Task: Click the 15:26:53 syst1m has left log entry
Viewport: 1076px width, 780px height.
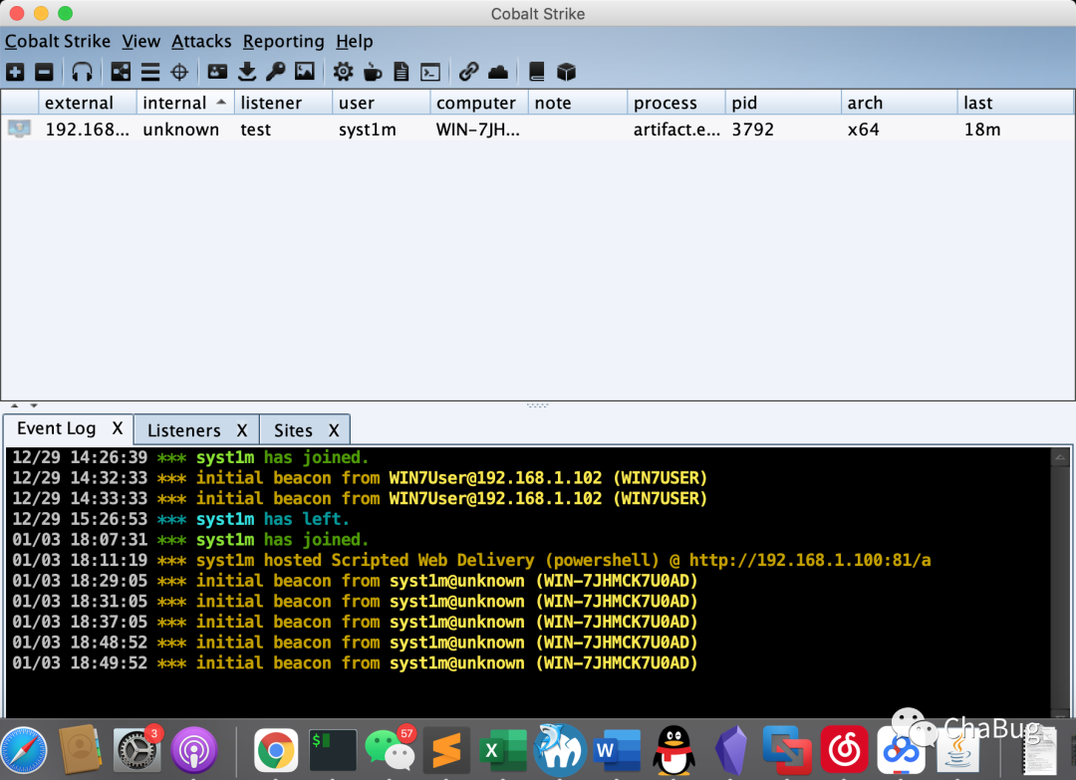Action: 180,519
